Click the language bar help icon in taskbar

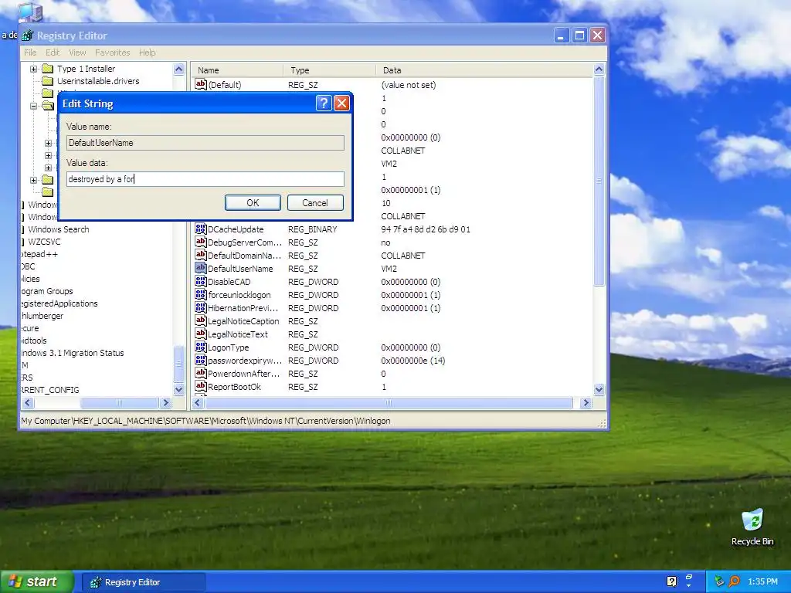(x=671, y=581)
